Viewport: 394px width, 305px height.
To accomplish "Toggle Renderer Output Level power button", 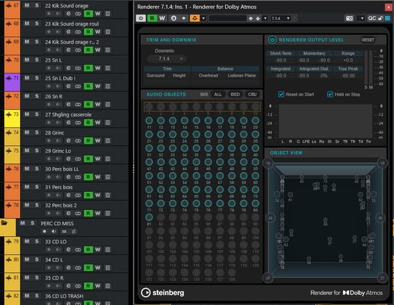I will coord(272,39).
